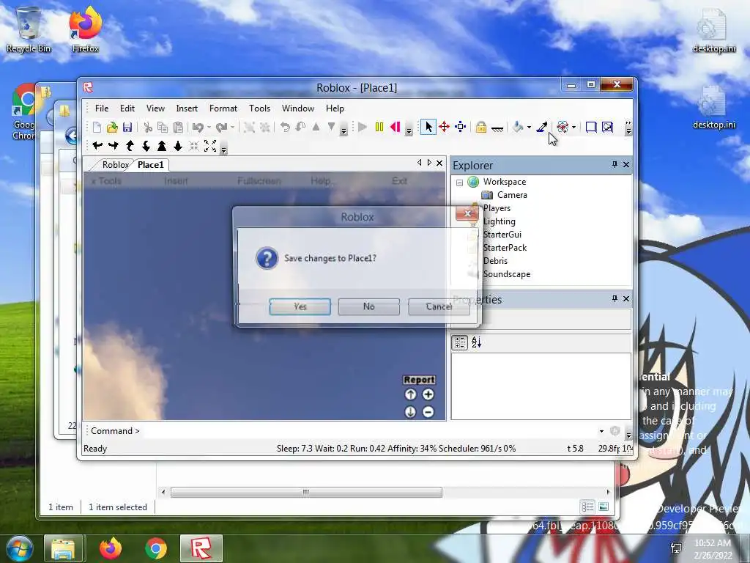Click the zoom extents expand arrows icon
This screenshot has width=750, height=563.
pos(210,146)
